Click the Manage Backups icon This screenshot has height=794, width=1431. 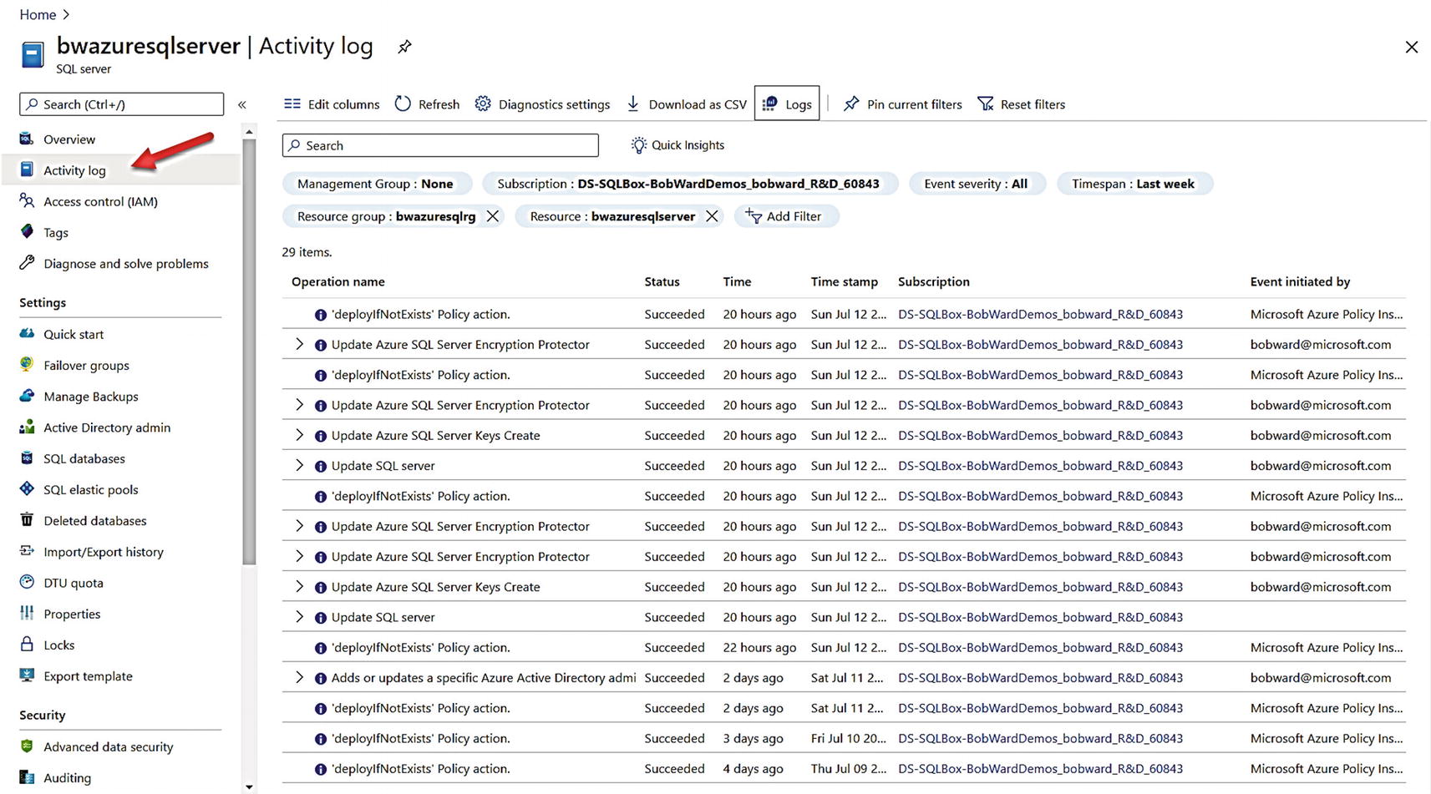point(27,396)
